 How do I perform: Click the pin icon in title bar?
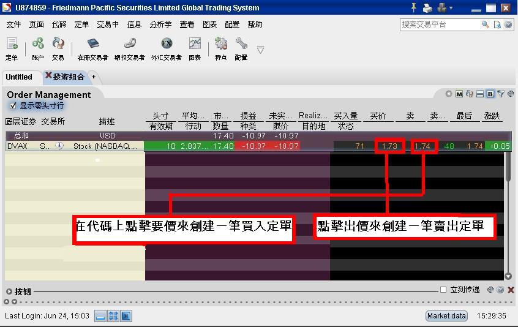click(x=413, y=8)
